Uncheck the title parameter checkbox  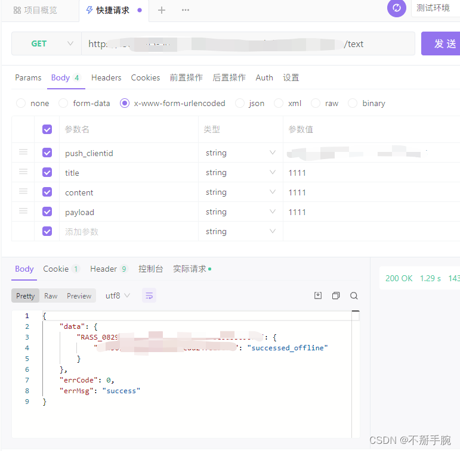point(47,172)
